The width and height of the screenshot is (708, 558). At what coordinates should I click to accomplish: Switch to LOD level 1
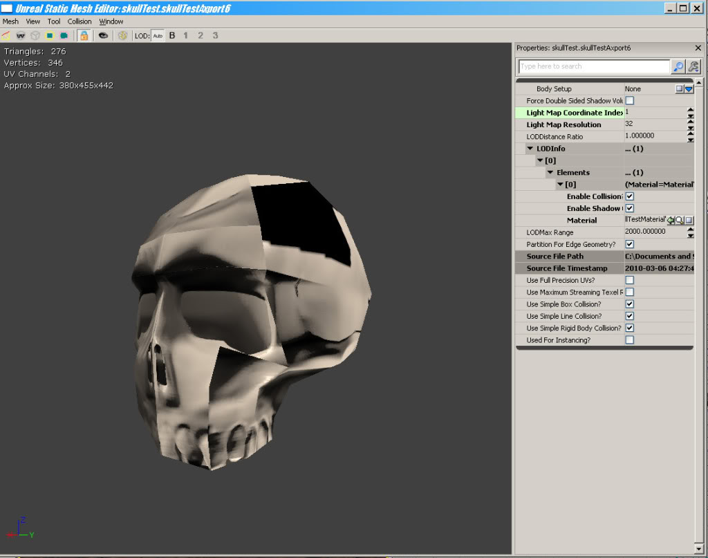(x=185, y=35)
